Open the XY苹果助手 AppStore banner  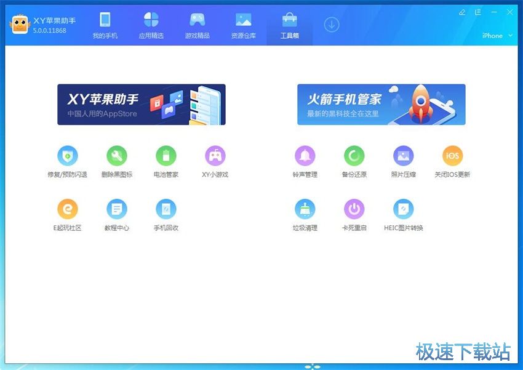(142, 105)
